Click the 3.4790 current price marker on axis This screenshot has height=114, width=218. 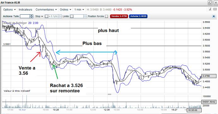pyautogui.click(x=209, y=76)
